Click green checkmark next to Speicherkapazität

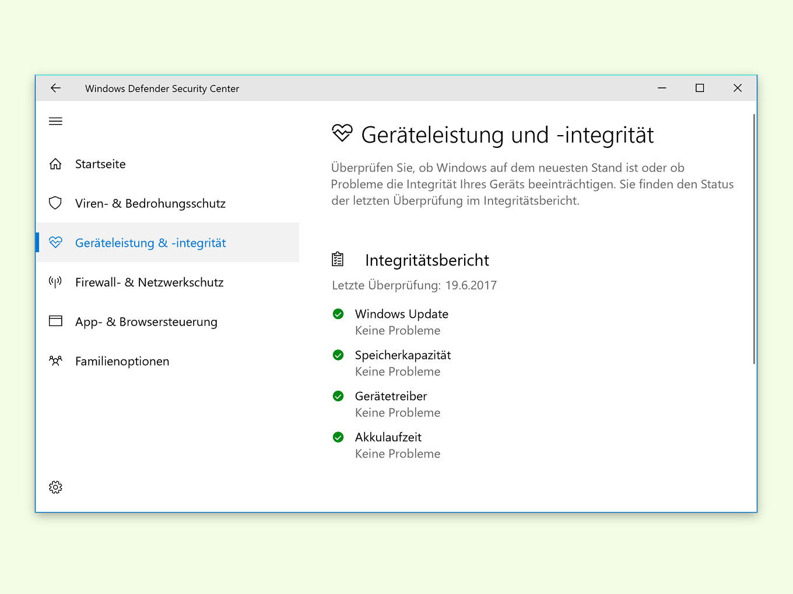tap(338, 355)
